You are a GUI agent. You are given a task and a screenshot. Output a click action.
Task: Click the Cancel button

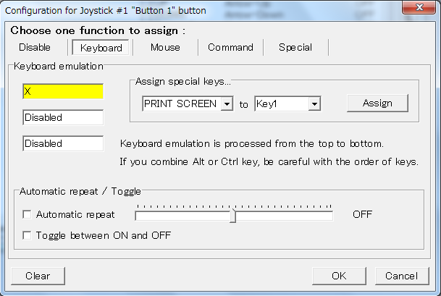401,276
